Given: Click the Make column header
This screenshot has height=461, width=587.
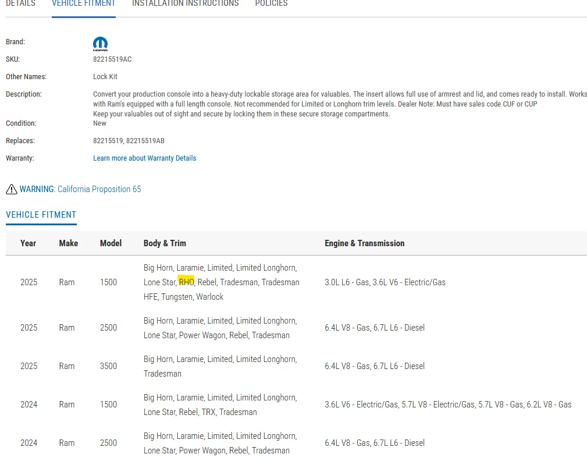Looking at the screenshot, I should (69, 243).
